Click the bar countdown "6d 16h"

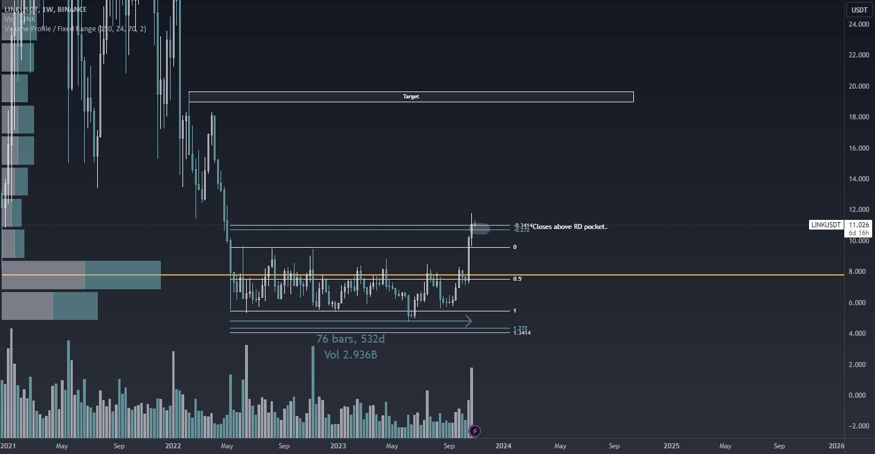click(859, 233)
